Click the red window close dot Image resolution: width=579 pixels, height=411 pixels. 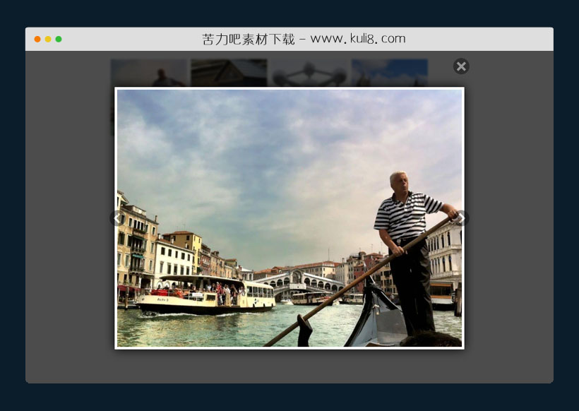coord(37,39)
